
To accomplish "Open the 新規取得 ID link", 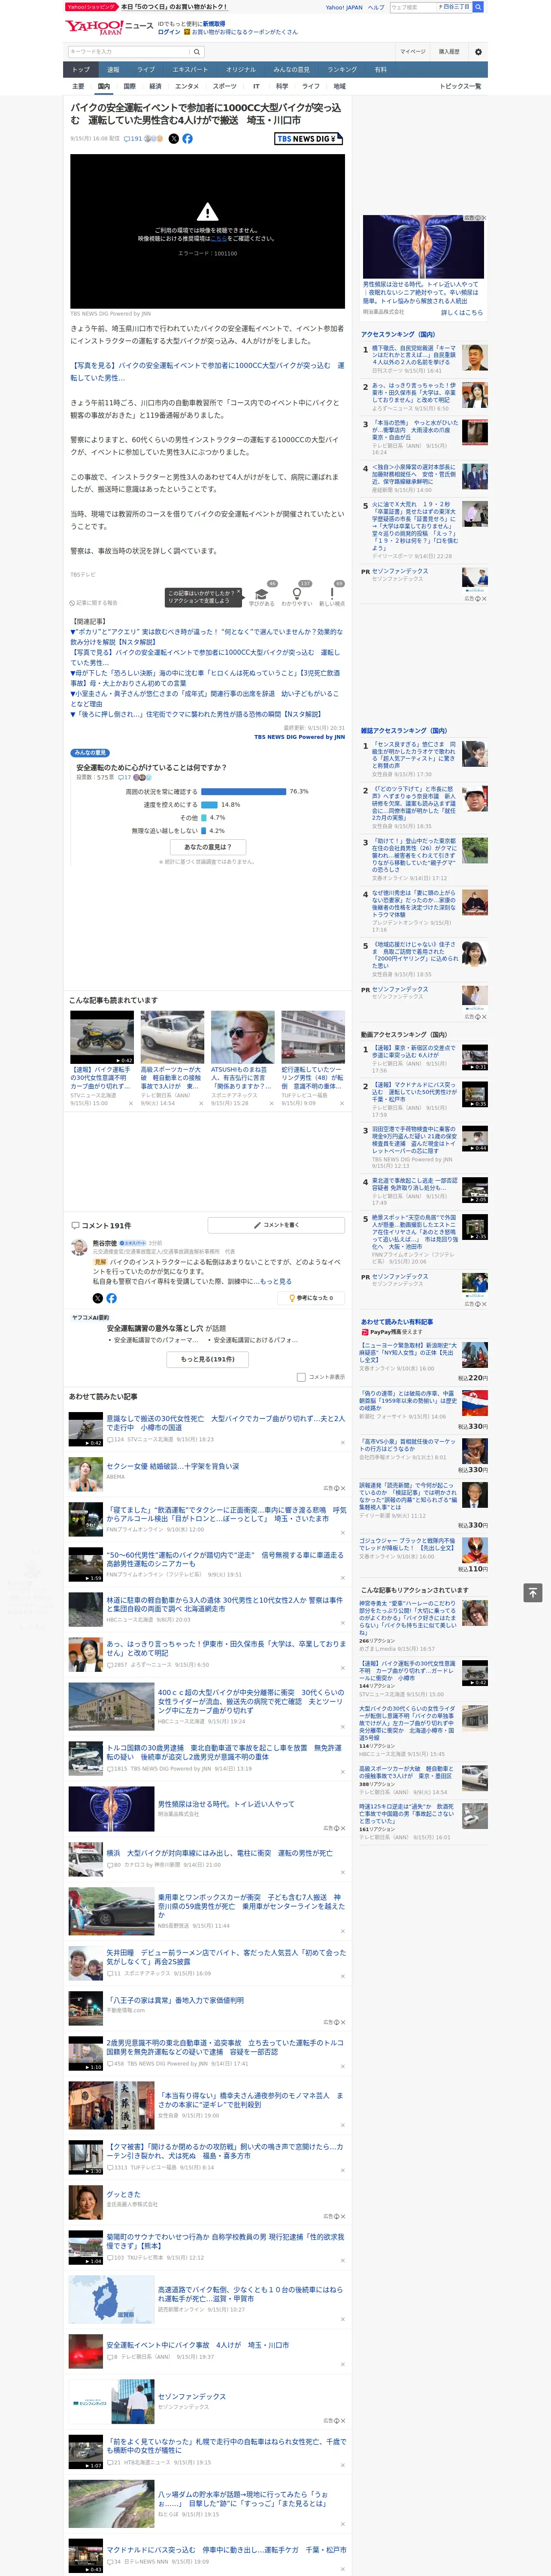I will click(x=214, y=23).
